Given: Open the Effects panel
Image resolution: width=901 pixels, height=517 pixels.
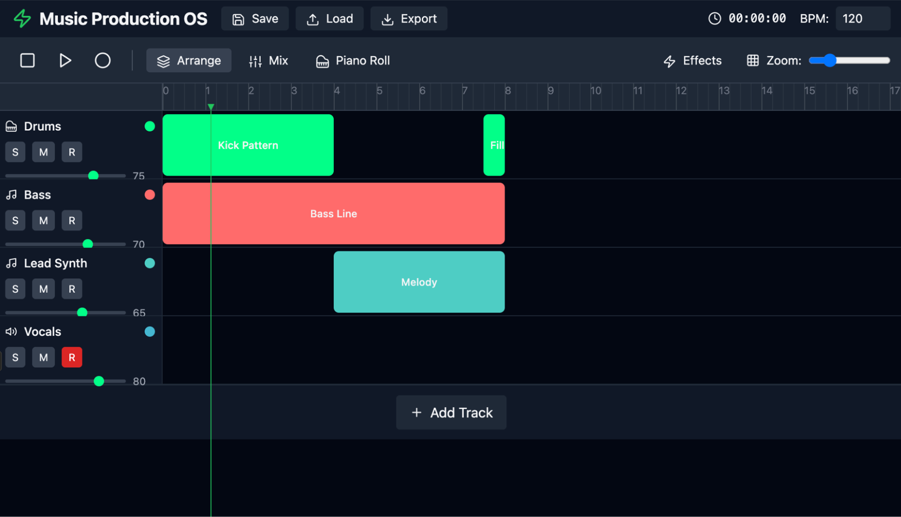Looking at the screenshot, I should click(670, 60).
